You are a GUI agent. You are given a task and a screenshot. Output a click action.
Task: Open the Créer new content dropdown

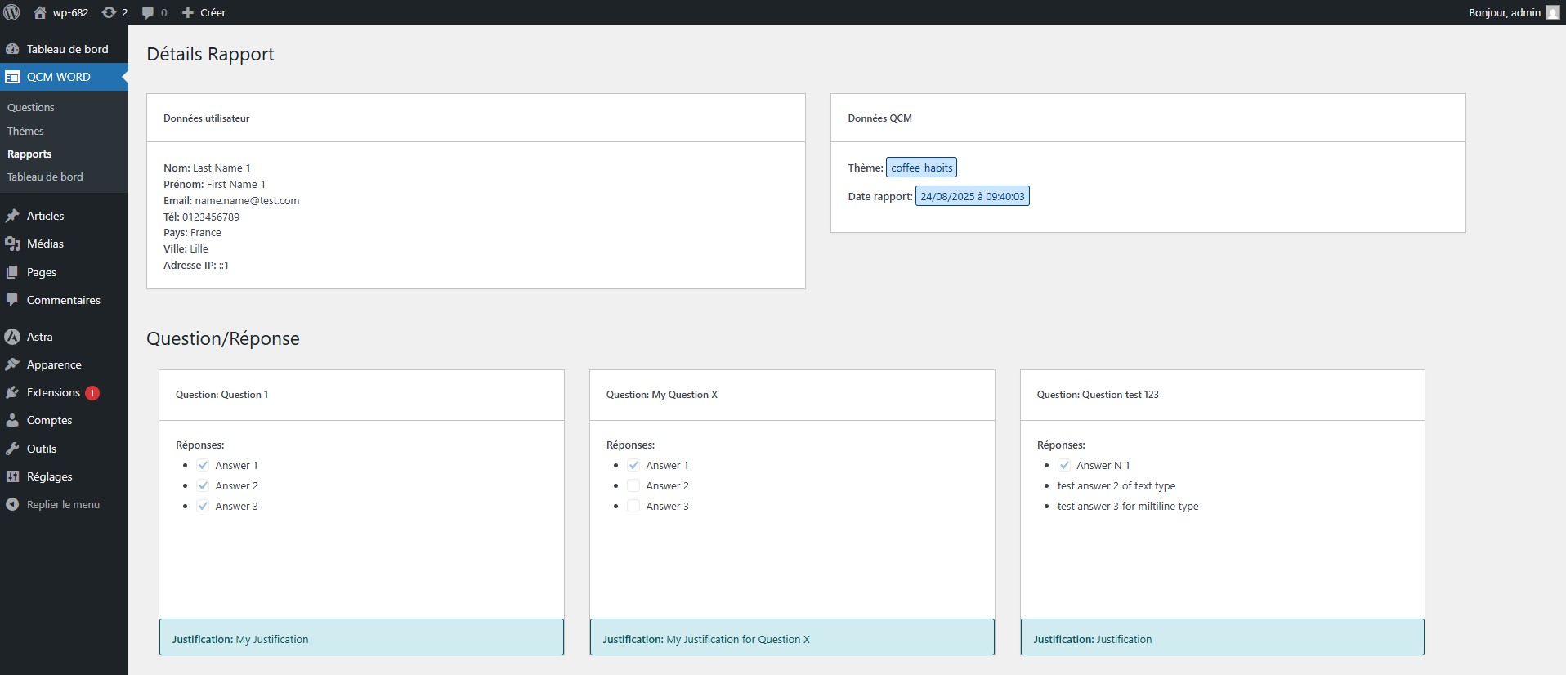pyautogui.click(x=204, y=12)
